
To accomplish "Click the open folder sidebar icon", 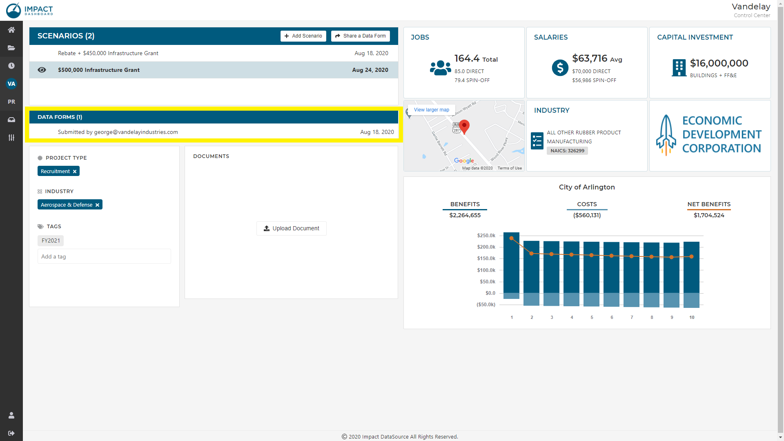I will click(x=11, y=48).
